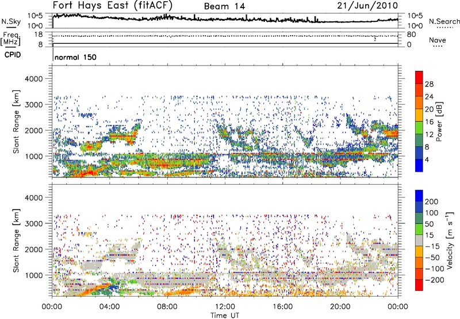The width and height of the screenshot is (460, 319).
Task: Click the '200' tick on the velocity colorbar
Action: (432, 202)
